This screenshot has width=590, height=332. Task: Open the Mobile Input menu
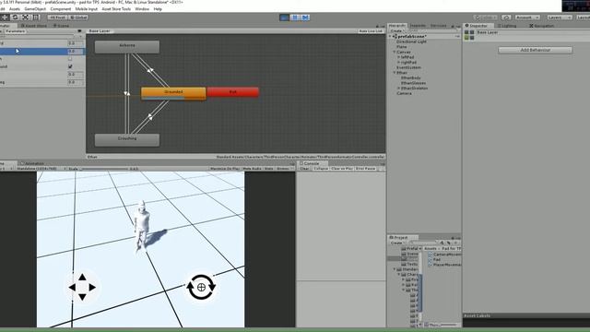click(x=87, y=8)
